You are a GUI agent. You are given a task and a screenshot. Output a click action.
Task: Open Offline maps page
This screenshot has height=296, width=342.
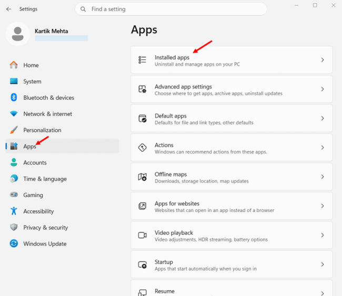tap(232, 177)
